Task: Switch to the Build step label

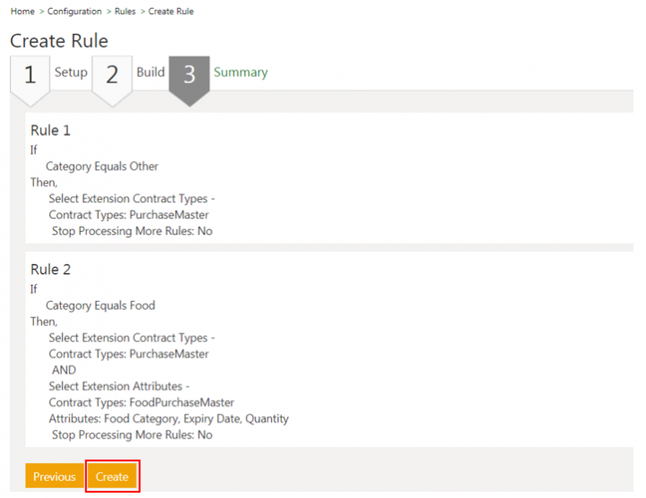Action: (x=151, y=73)
